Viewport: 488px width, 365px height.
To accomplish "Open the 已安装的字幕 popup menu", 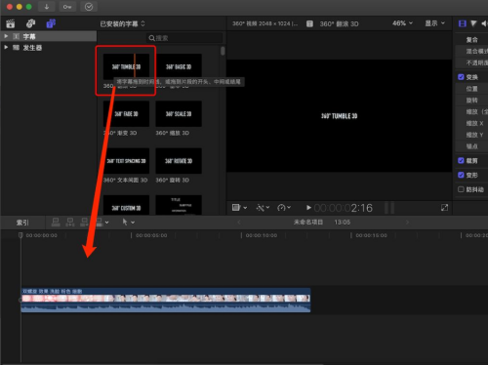I will pos(122,23).
